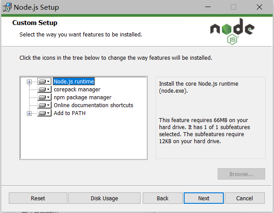Click the Node.js installer icon in title bar
This screenshot has height=213, width=274.
tap(7, 7)
